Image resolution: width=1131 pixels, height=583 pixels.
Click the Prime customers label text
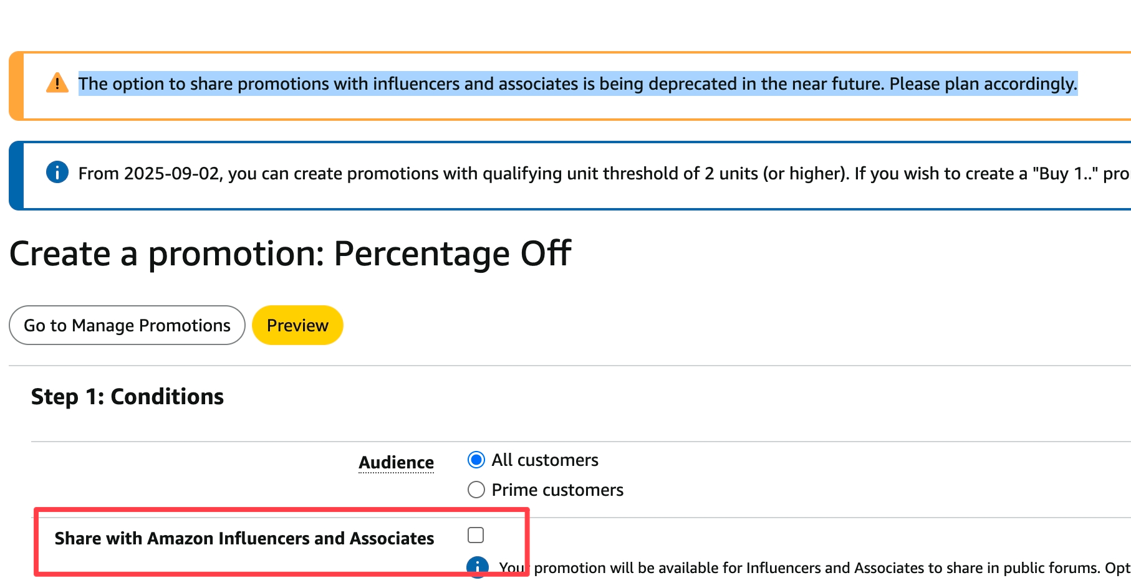[557, 490]
